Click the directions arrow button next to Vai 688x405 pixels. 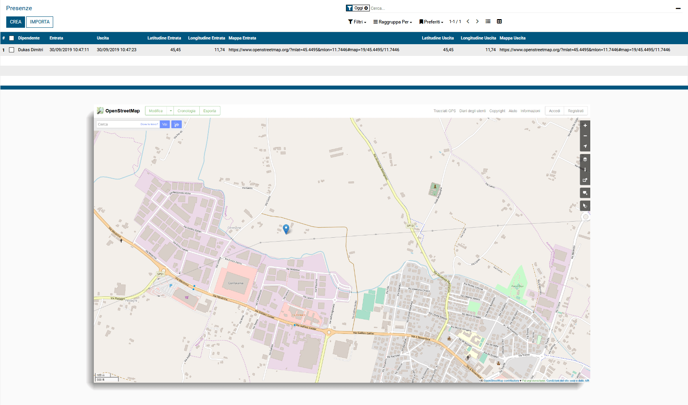click(177, 124)
